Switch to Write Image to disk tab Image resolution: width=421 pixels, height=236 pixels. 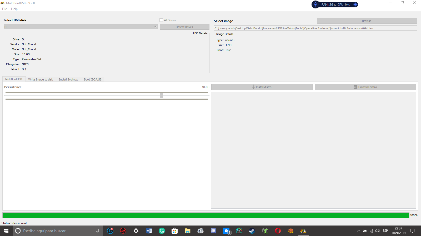click(x=41, y=79)
